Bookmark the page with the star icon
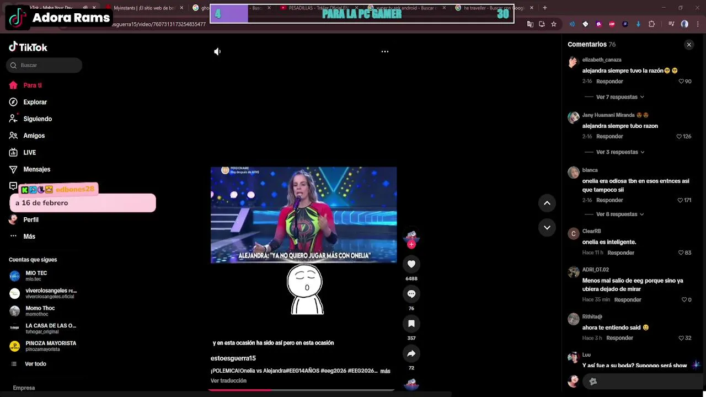Screen dimensions: 706x397 pos(553,24)
